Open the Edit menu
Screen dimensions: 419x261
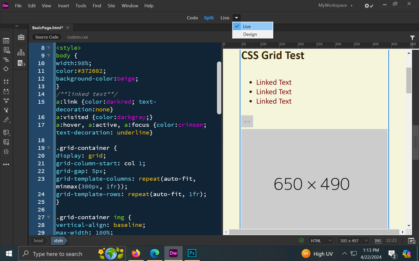[x=32, y=5]
